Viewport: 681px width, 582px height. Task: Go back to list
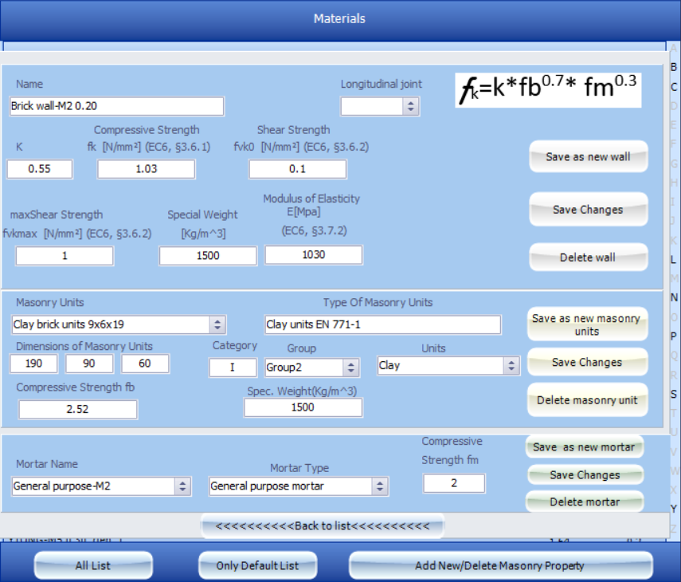click(322, 526)
